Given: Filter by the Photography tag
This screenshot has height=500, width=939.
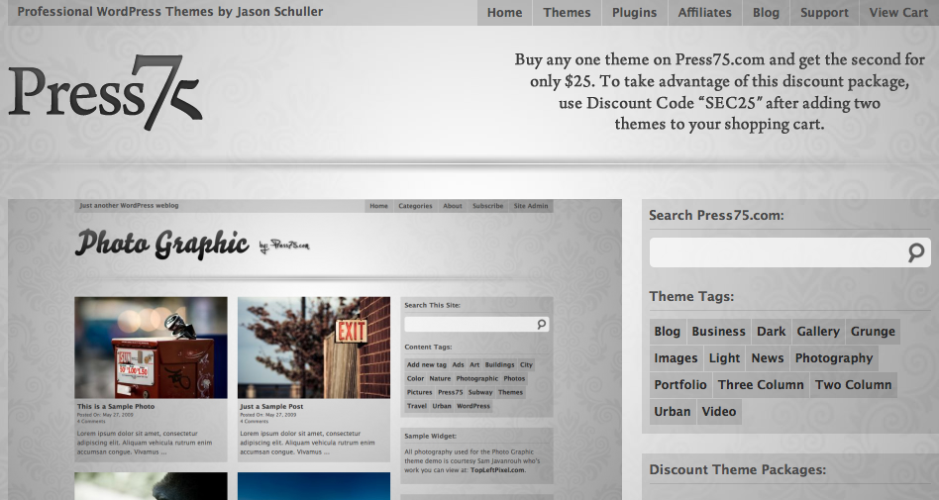Looking at the screenshot, I should (834, 358).
